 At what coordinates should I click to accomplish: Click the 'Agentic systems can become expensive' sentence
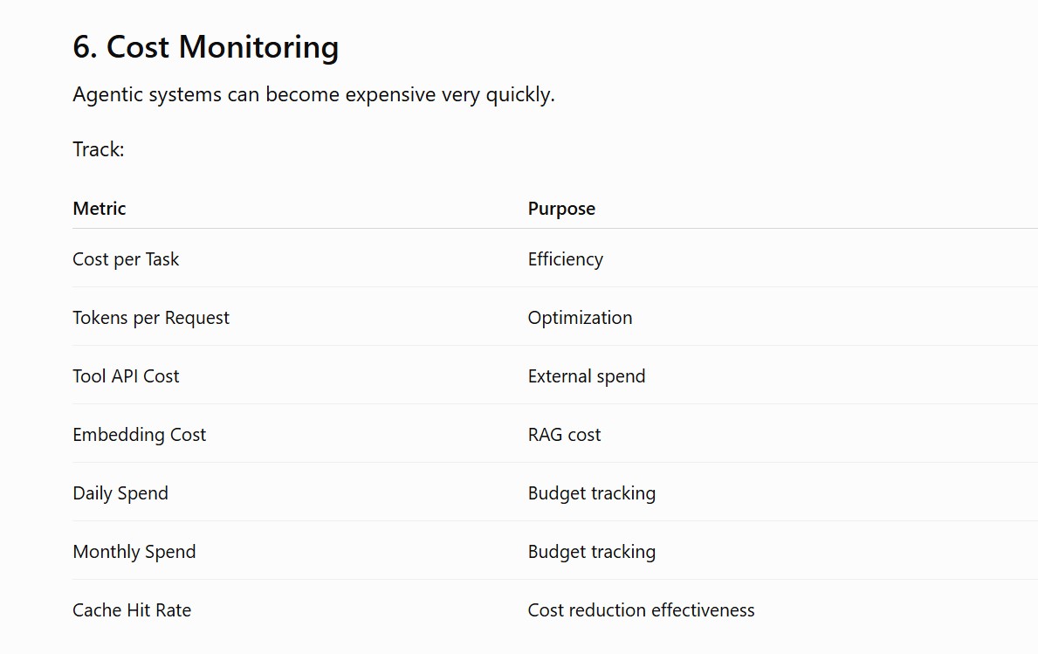point(313,94)
